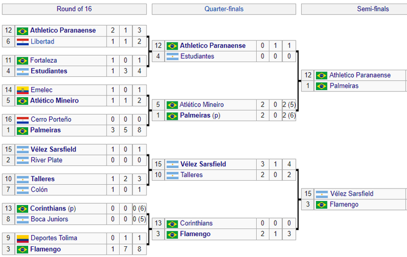Click the Argentina flag next to River Plate

23,160
